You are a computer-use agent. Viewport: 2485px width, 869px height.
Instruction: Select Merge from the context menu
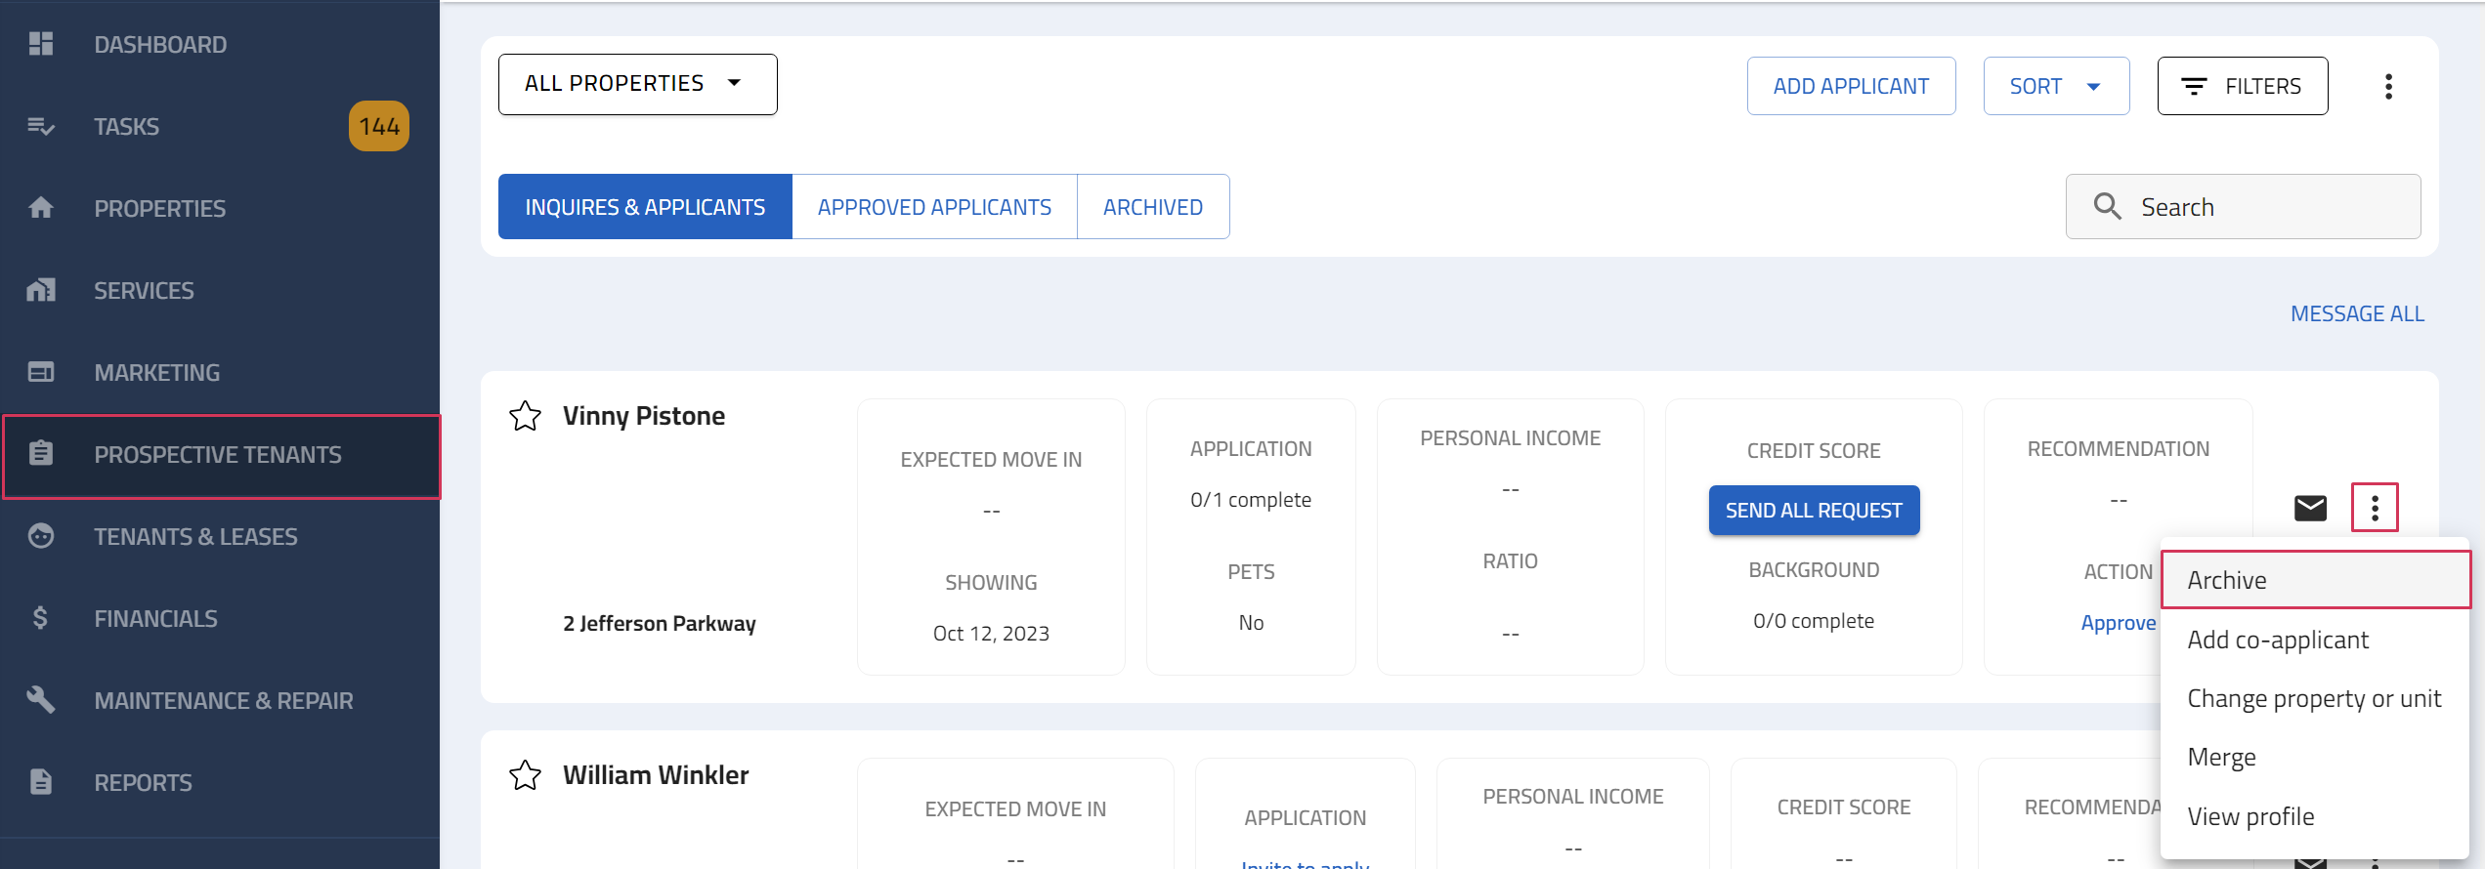(x=2315, y=757)
